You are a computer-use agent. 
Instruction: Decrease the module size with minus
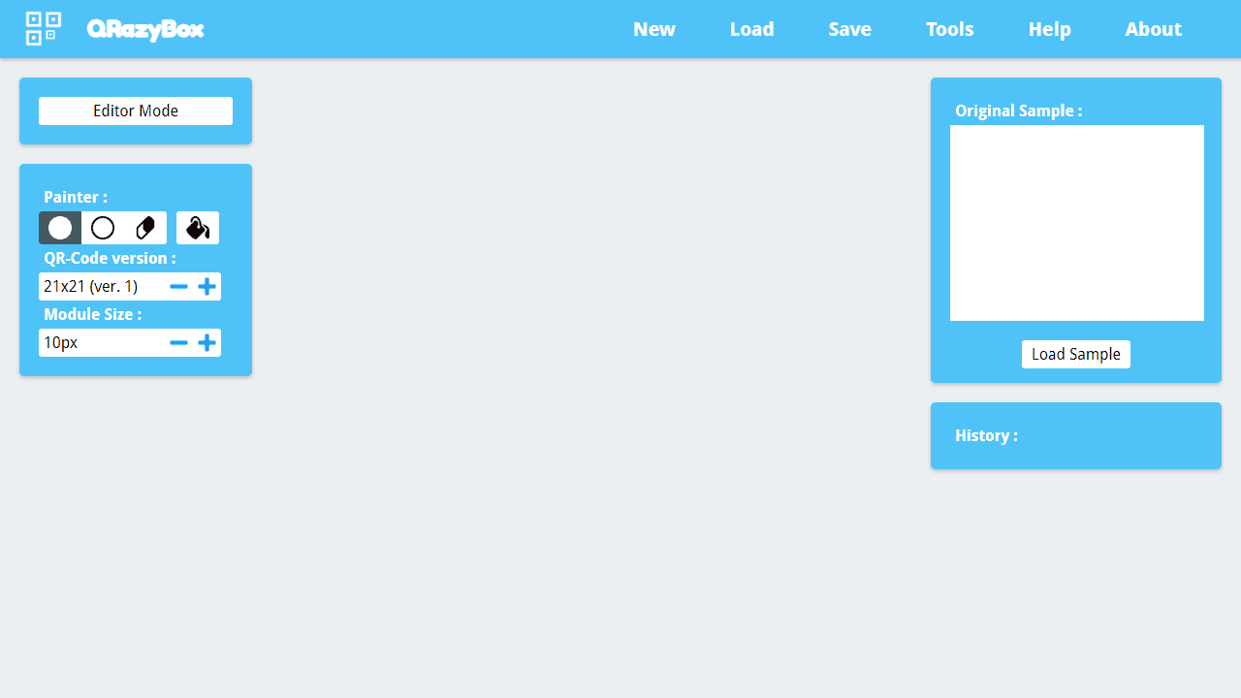[x=178, y=343]
